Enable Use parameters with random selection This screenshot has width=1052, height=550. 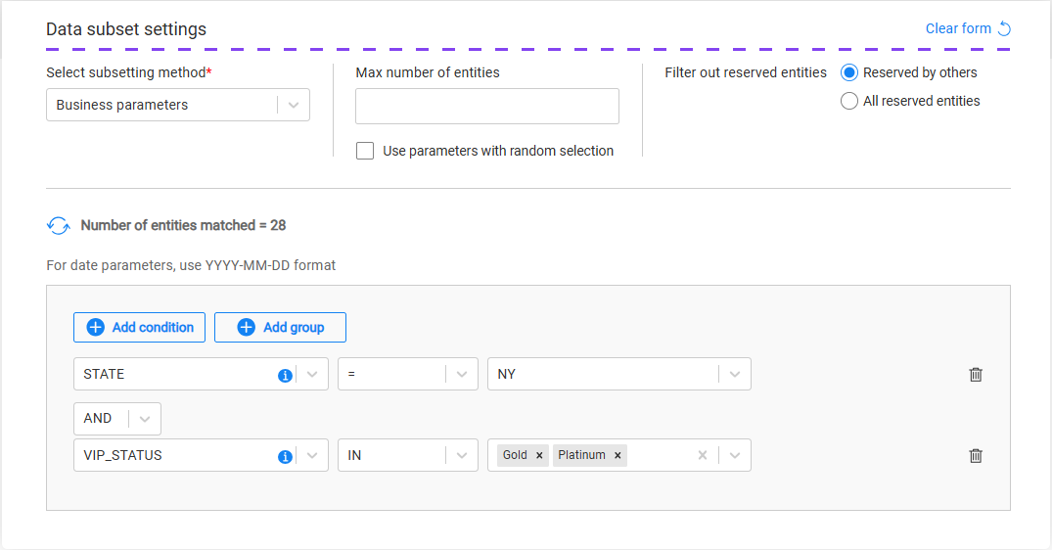[x=365, y=151]
